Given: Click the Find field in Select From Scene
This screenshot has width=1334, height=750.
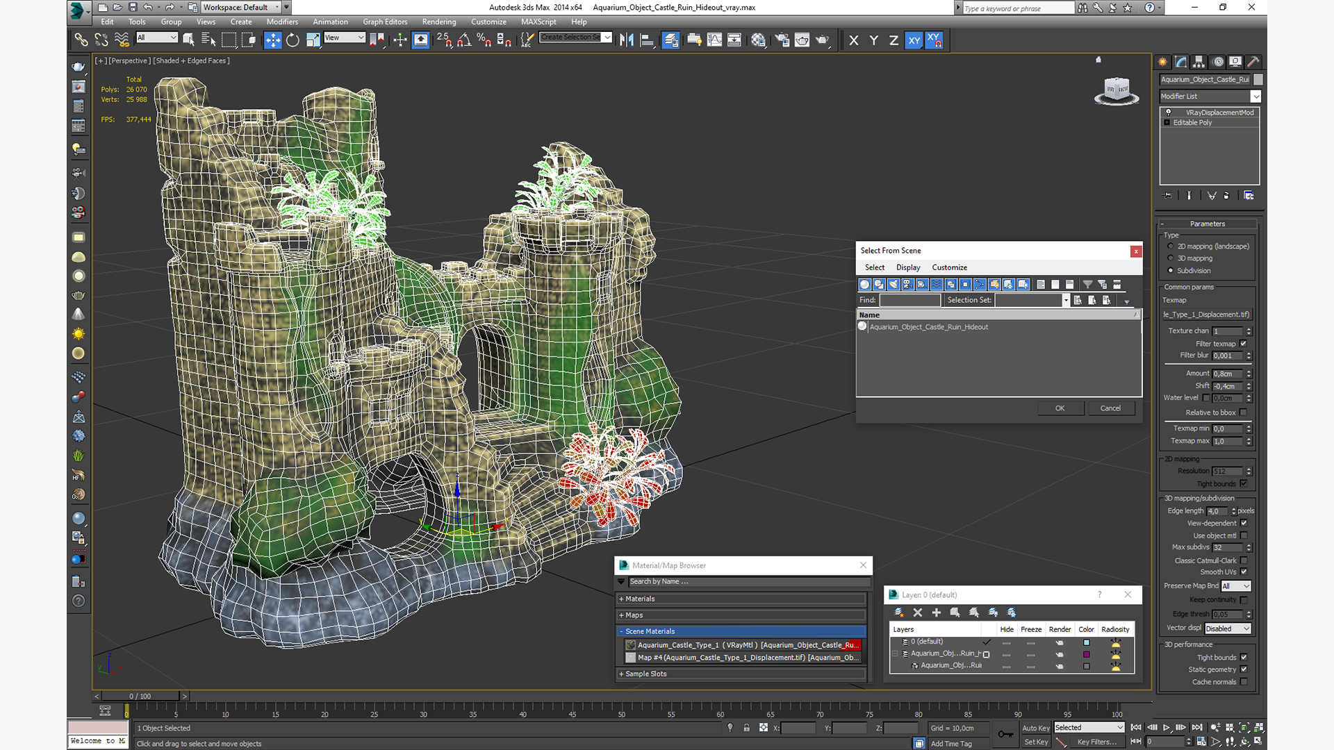Looking at the screenshot, I should coord(909,300).
